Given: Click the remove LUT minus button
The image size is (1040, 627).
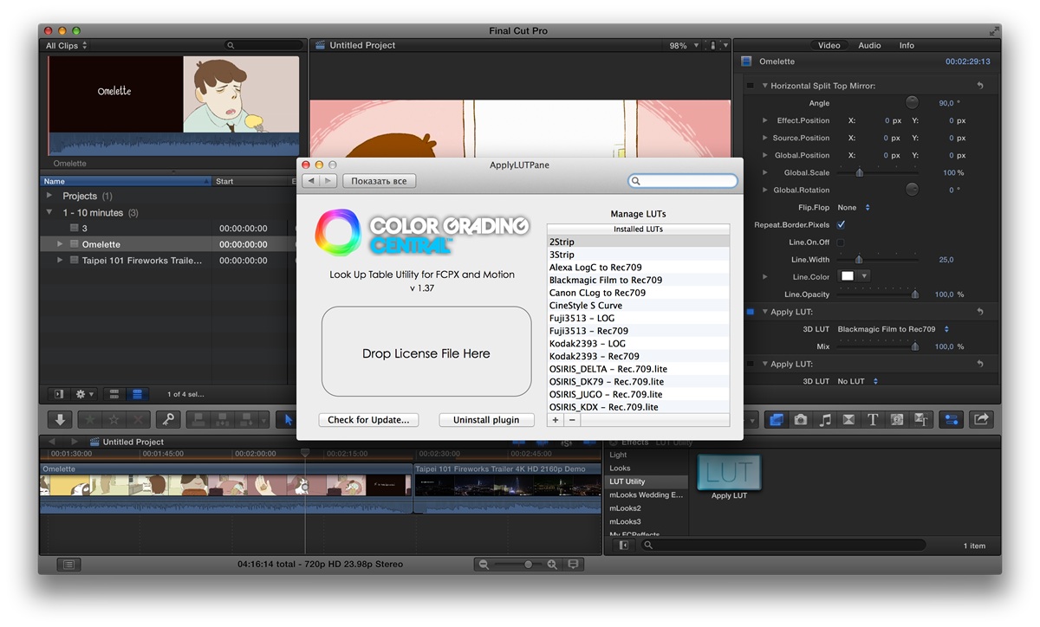Looking at the screenshot, I should click(571, 420).
